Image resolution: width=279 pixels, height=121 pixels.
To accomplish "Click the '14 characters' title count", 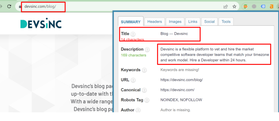I will [x=133, y=40].
